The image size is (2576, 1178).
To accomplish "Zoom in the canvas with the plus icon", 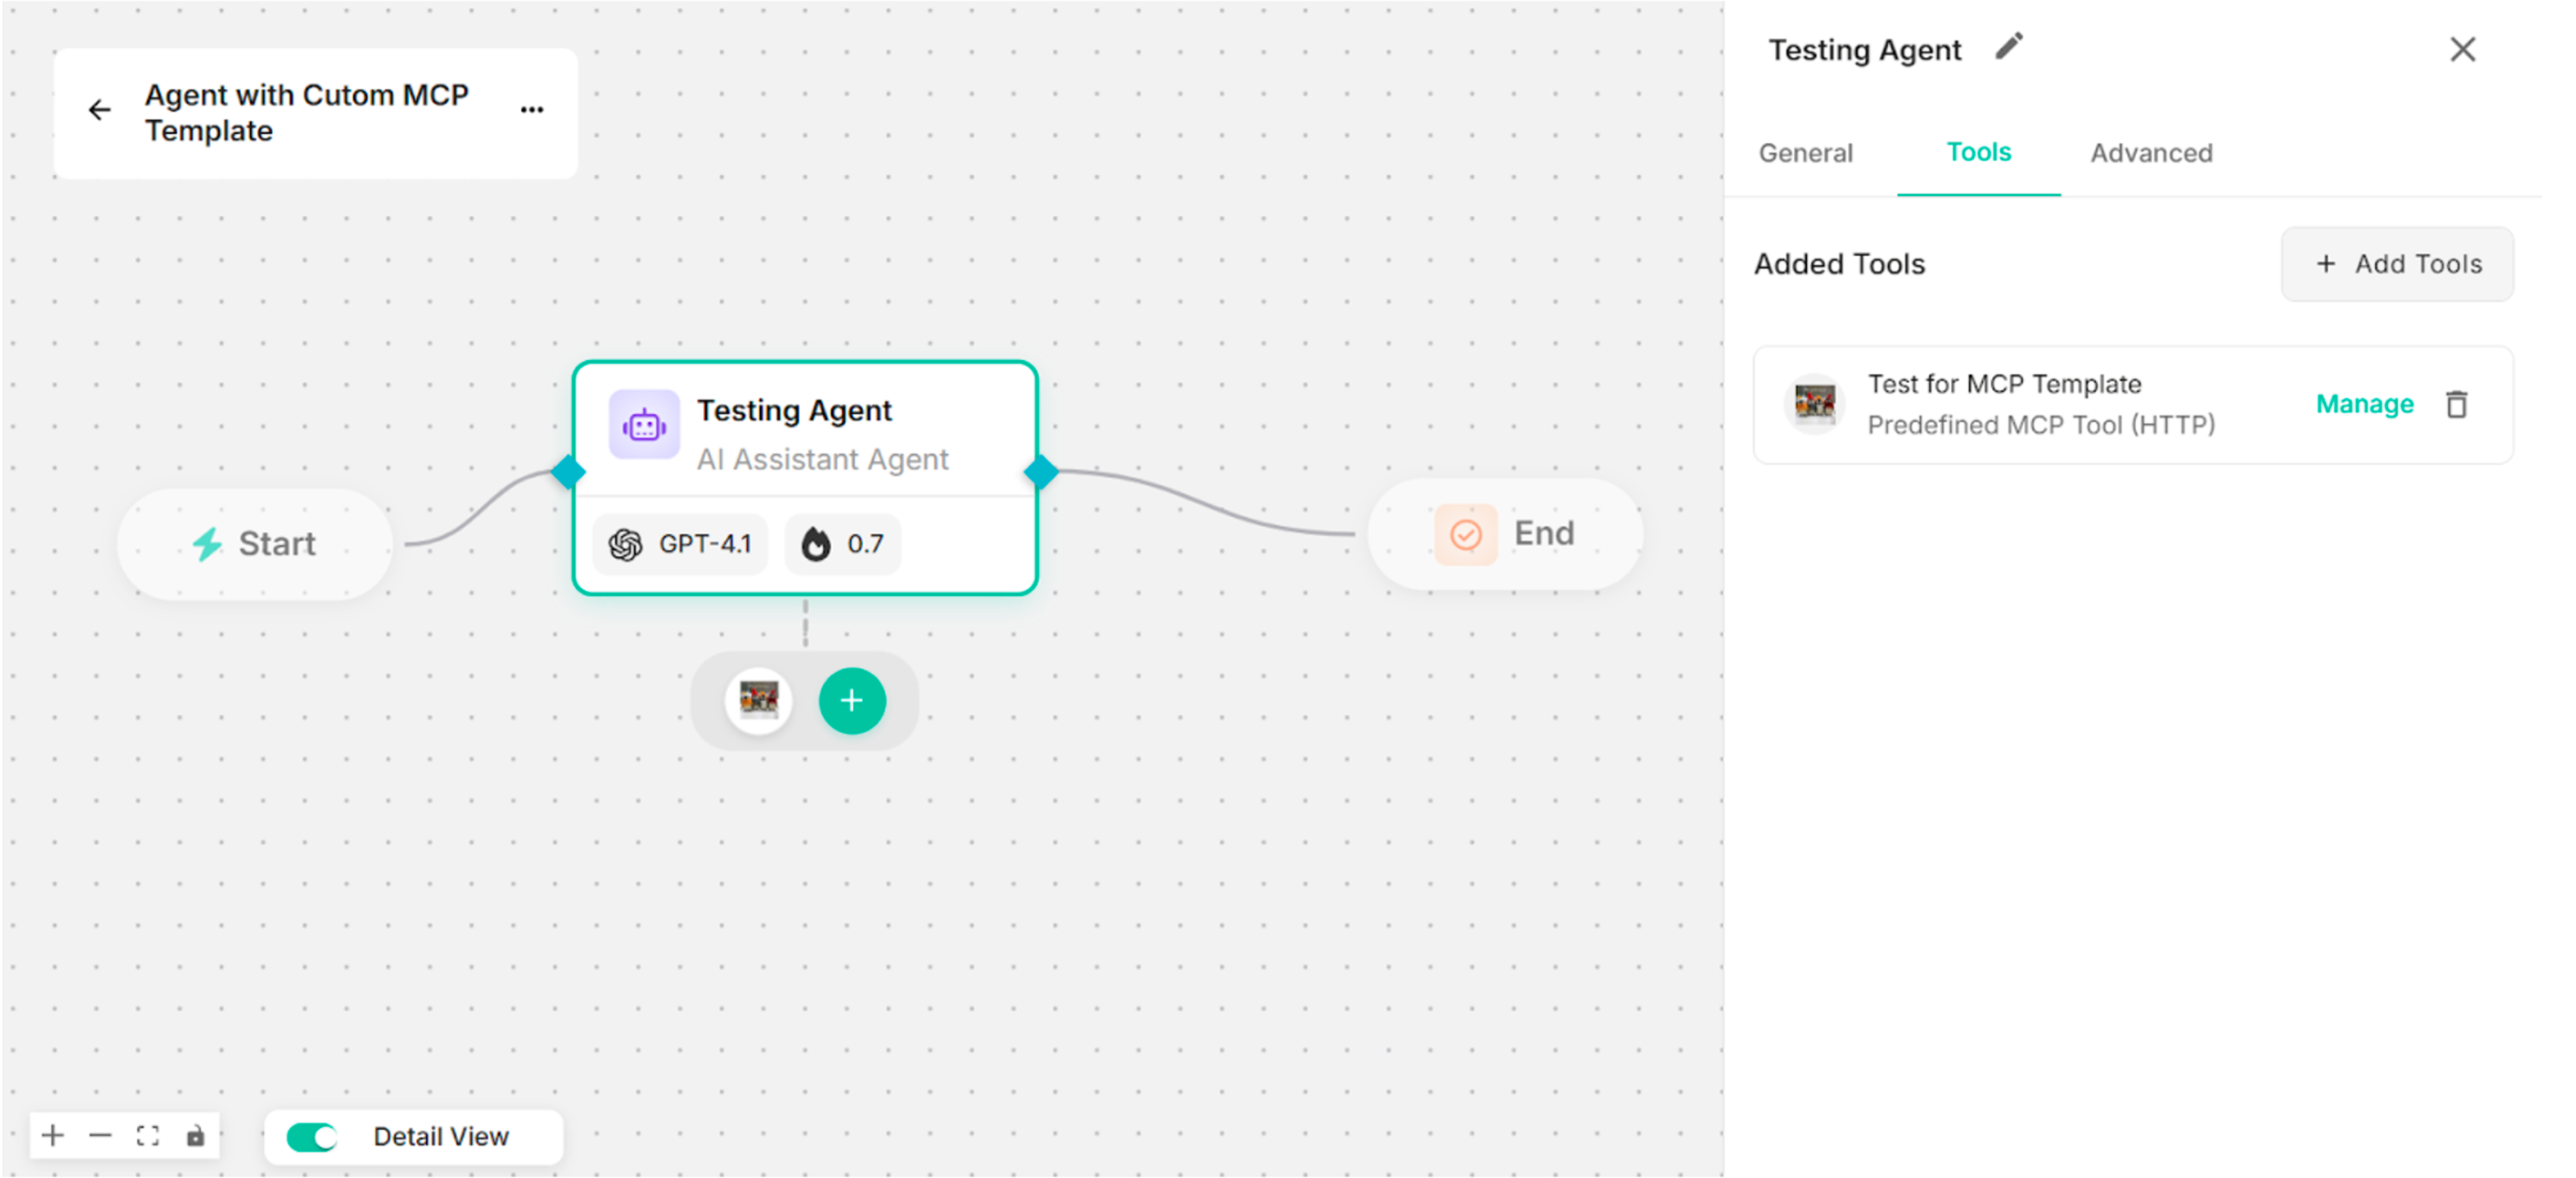I will tap(53, 1135).
